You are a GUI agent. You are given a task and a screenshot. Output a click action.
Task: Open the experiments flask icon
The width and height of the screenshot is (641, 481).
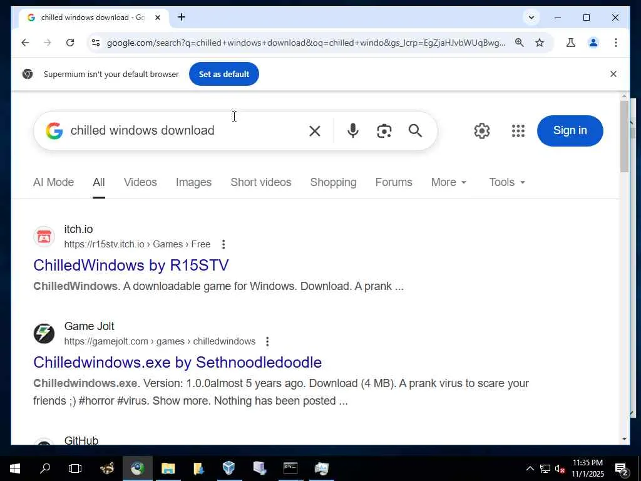(571, 43)
